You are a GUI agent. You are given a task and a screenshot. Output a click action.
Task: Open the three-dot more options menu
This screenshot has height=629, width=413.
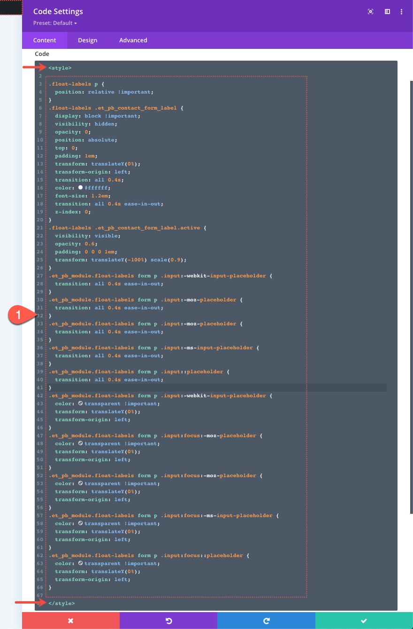pyautogui.click(x=402, y=12)
